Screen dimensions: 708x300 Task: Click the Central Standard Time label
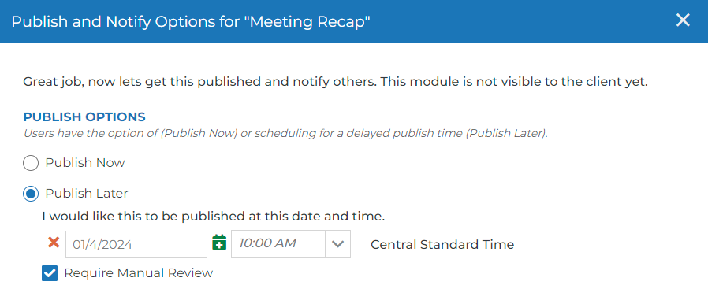(x=442, y=245)
